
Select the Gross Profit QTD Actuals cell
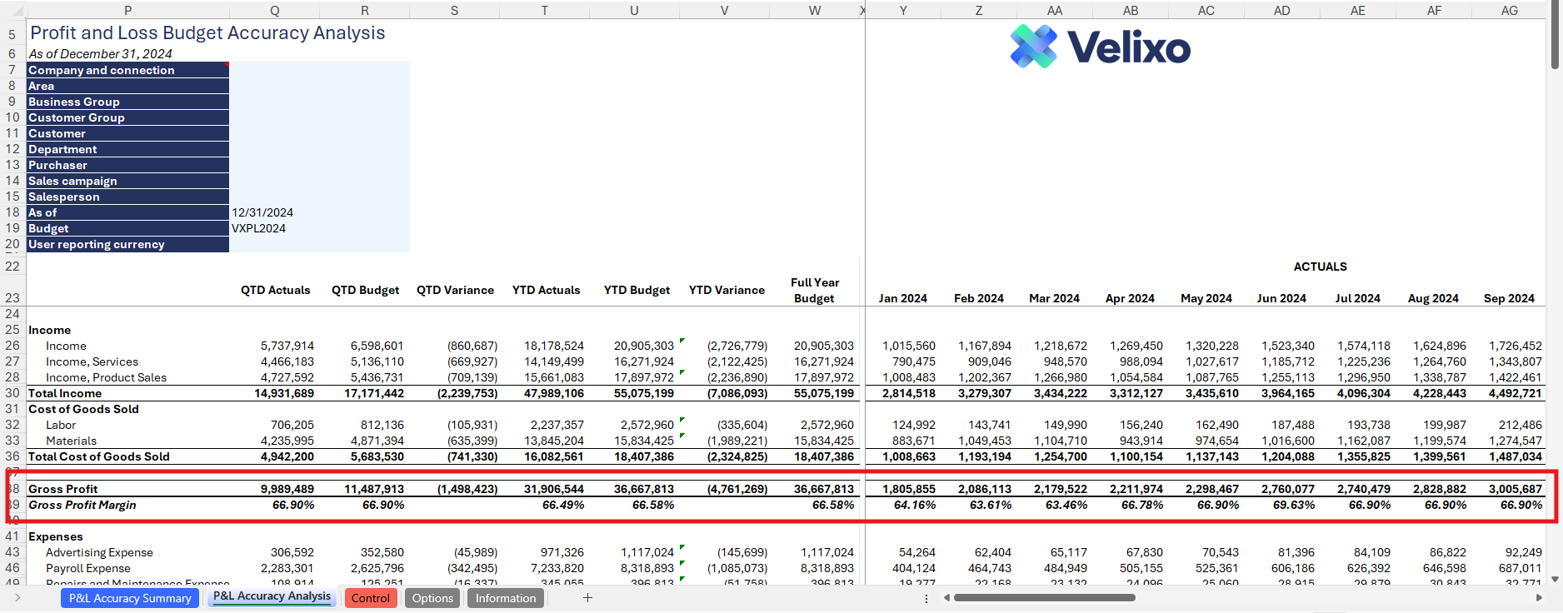coord(275,489)
